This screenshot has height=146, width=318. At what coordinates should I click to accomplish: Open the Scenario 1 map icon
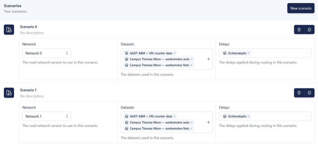pos(9,93)
